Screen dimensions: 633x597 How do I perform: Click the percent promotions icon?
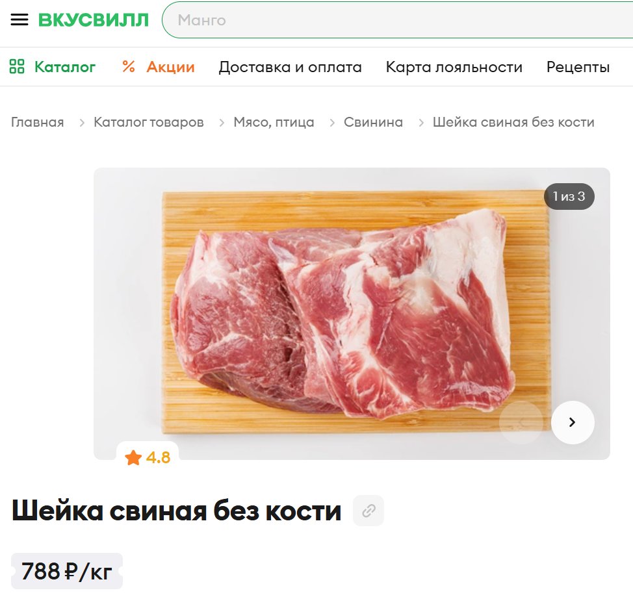click(129, 67)
